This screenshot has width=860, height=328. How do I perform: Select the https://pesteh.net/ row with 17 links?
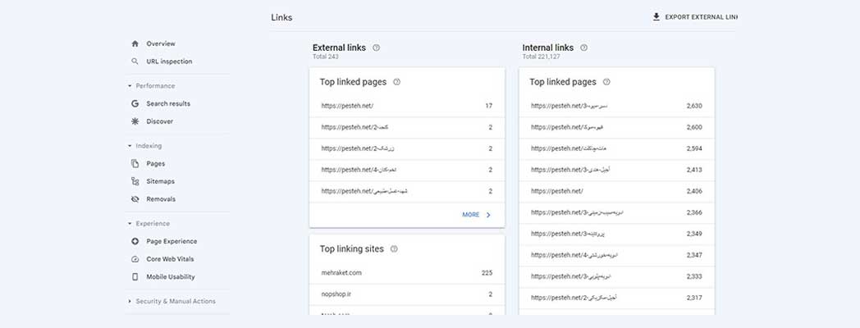[406, 106]
